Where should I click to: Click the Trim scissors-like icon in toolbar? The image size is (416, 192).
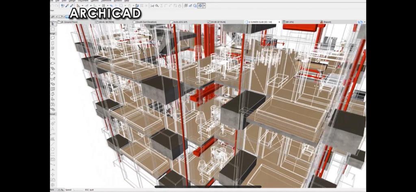pyautogui.click(x=153, y=6)
